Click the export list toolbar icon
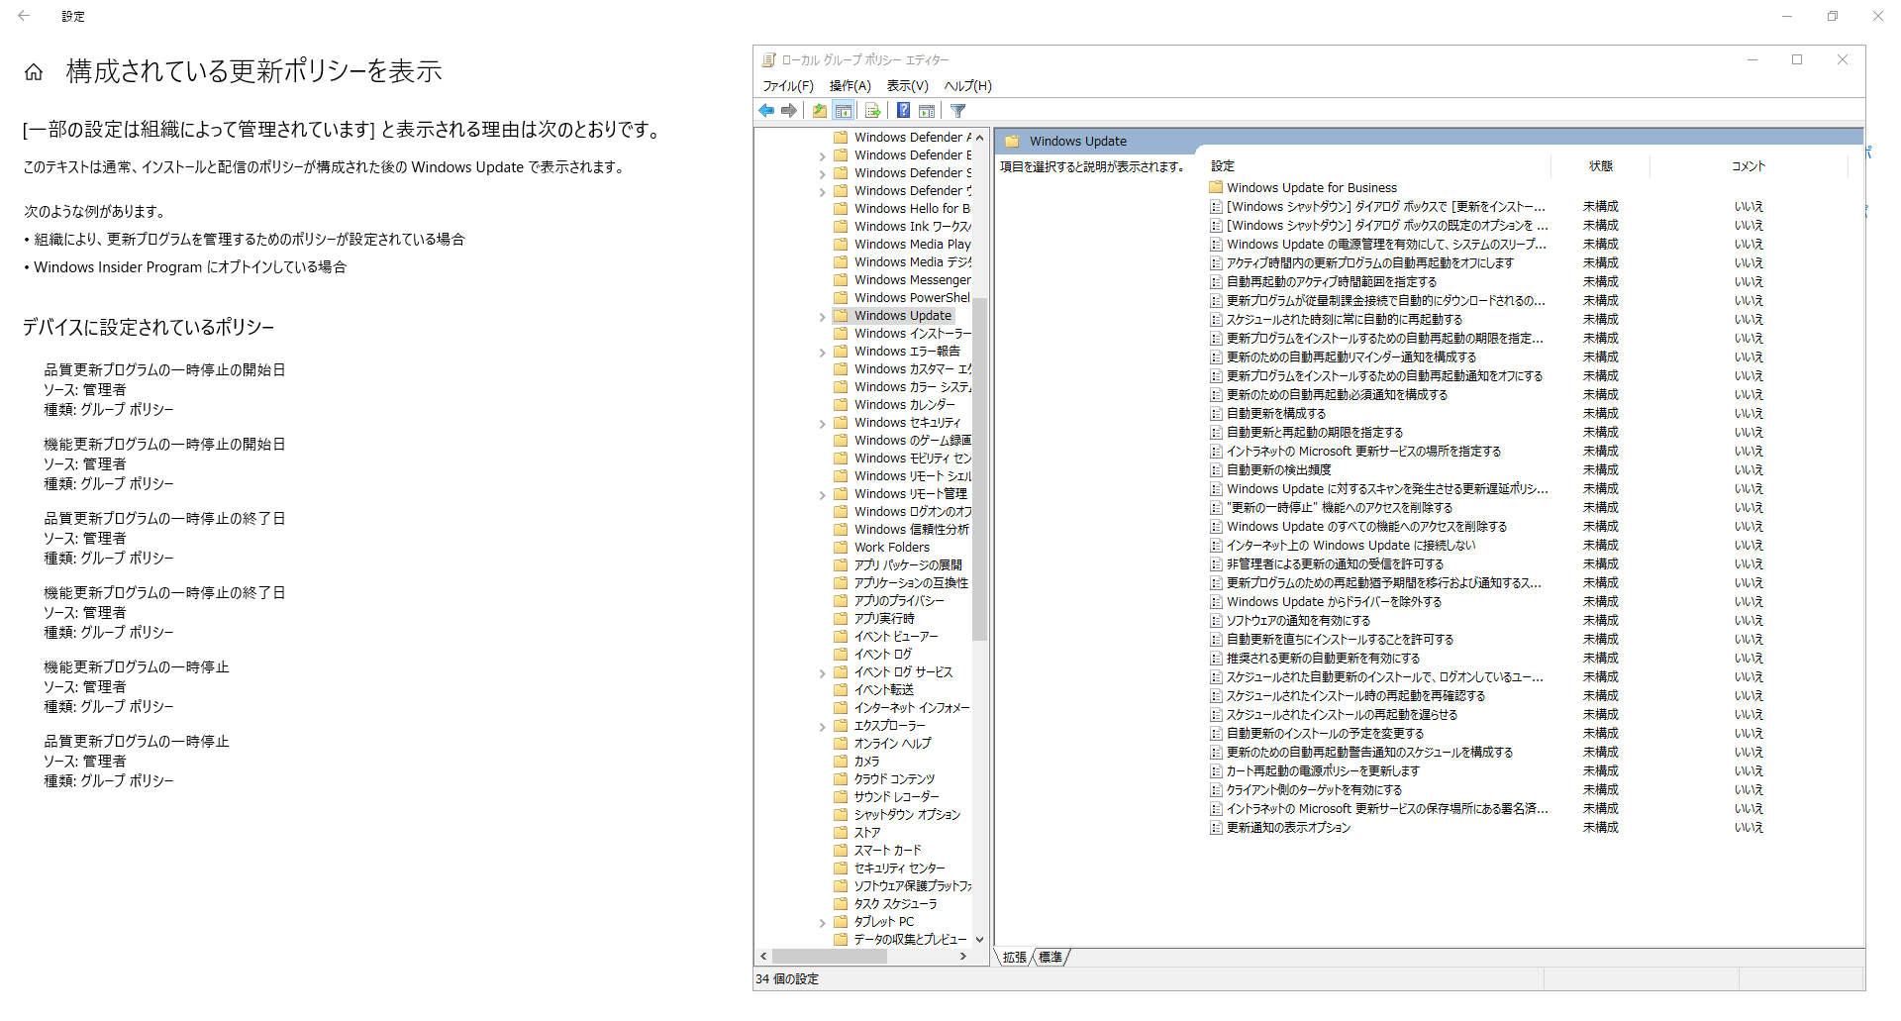 [x=872, y=111]
